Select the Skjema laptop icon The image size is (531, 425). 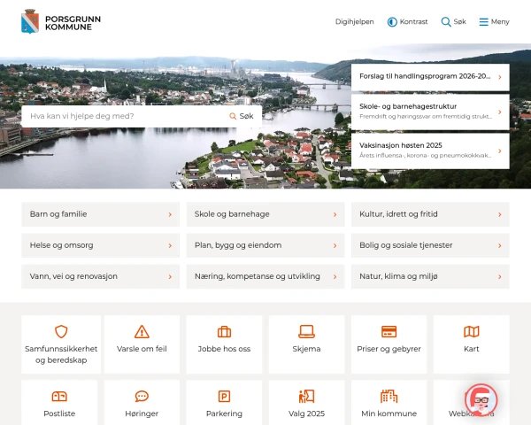pos(306,332)
